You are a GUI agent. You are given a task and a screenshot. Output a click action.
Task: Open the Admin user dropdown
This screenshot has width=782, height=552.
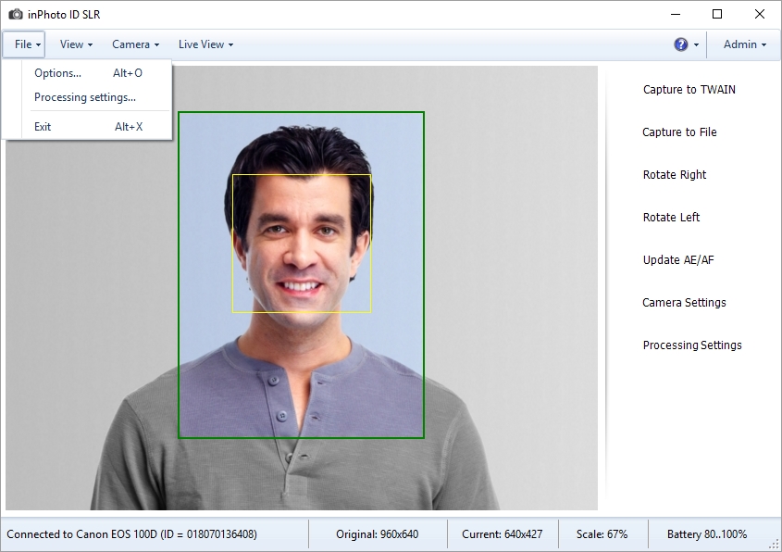745,44
